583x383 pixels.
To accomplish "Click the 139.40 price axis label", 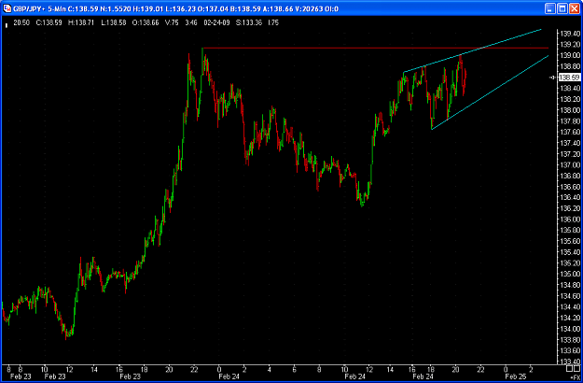I will click(x=569, y=34).
